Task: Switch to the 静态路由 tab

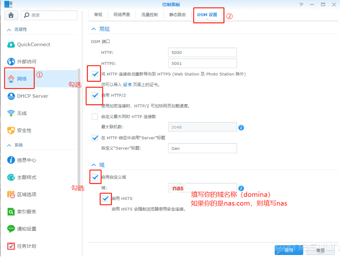Action: click(177, 15)
